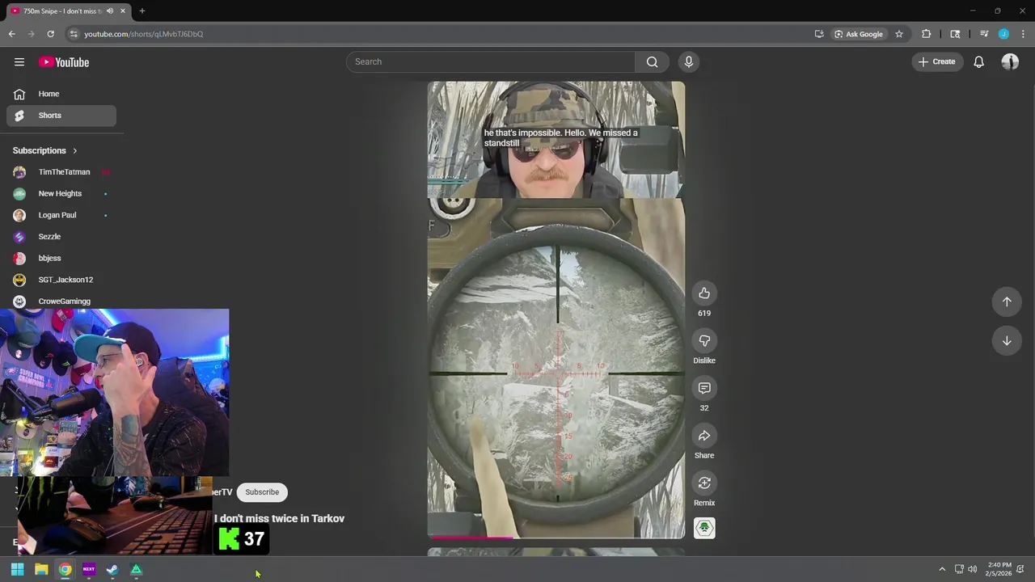Install app icon in address bar

[x=819, y=34]
